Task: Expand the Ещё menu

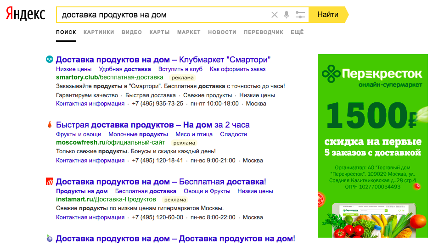Action: (x=297, y=32)
